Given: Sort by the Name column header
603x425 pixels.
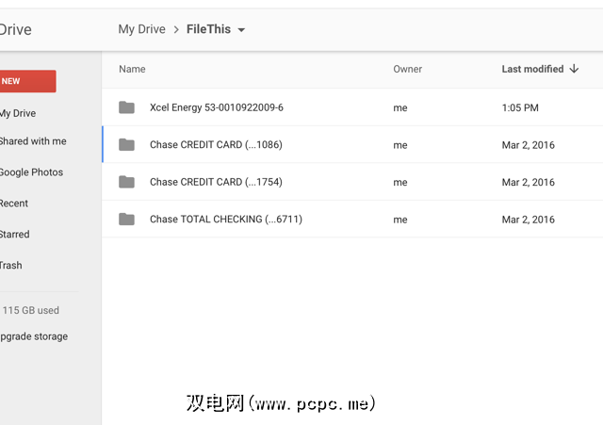Looking at the screenshot, I should pyautogui.click(x=132, y=69).
